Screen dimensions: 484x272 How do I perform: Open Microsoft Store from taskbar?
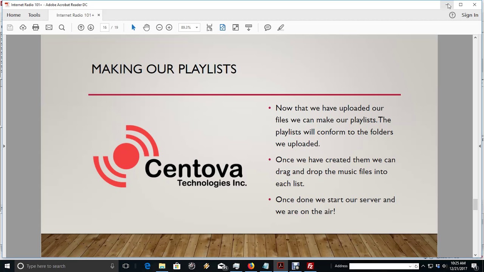pyautogui.click(x=177, y=266)
